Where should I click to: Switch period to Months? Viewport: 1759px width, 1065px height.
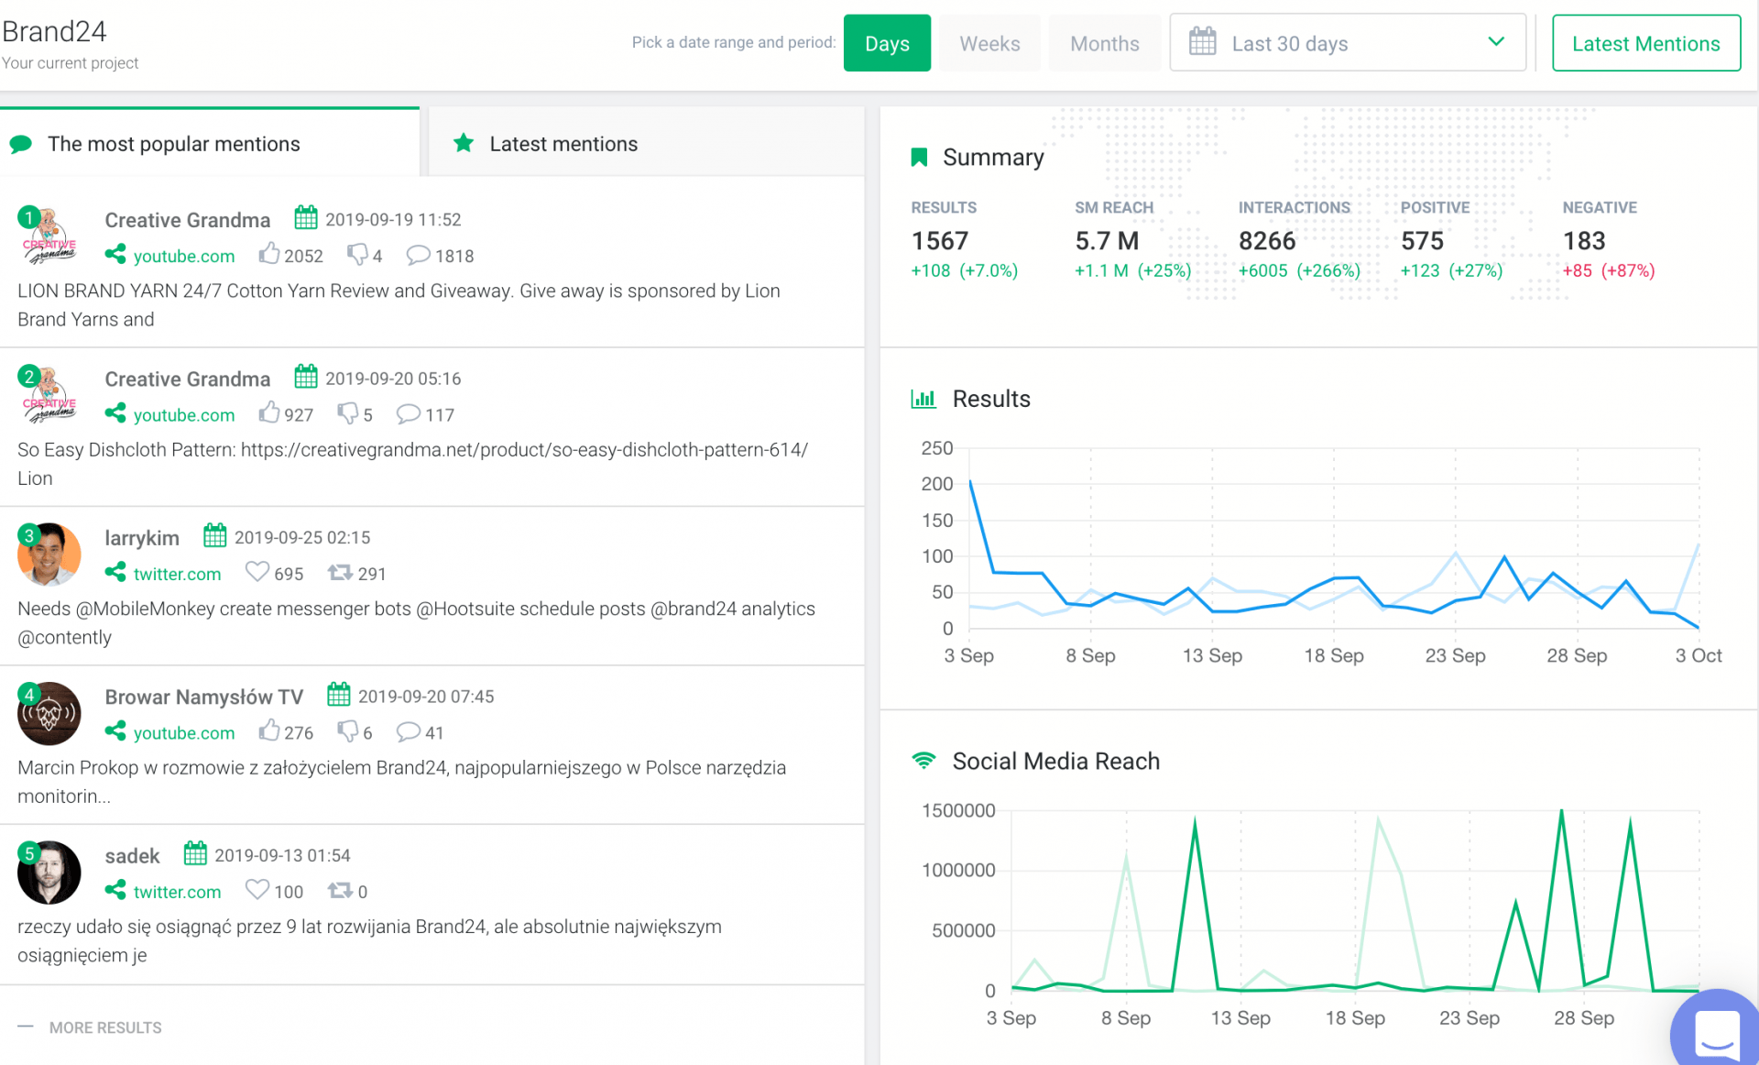click(1104, 43)
